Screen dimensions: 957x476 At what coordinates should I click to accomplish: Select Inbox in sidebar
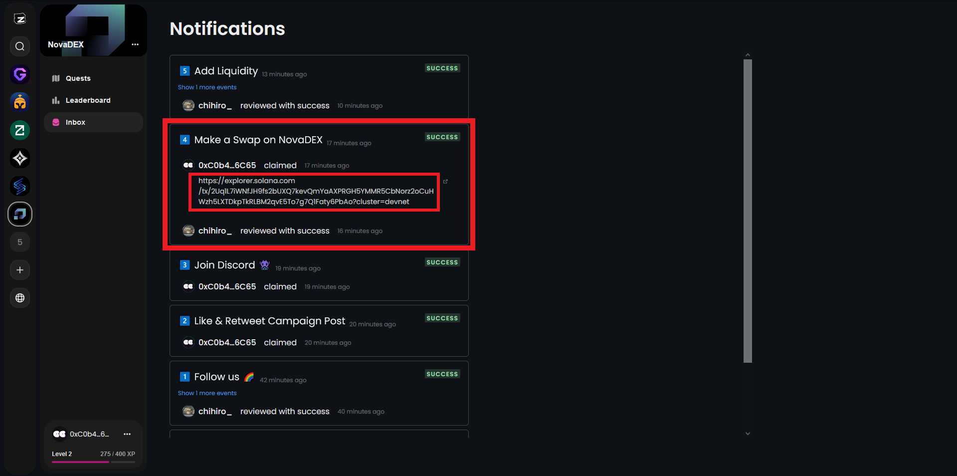tap(75, 122)
